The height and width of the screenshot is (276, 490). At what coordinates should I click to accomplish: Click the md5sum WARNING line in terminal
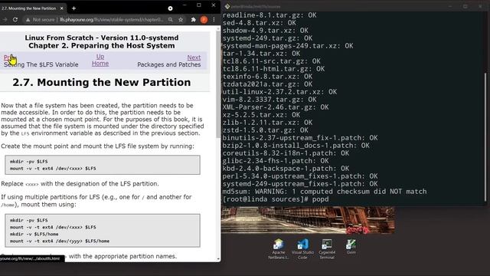tap(325, 192)
